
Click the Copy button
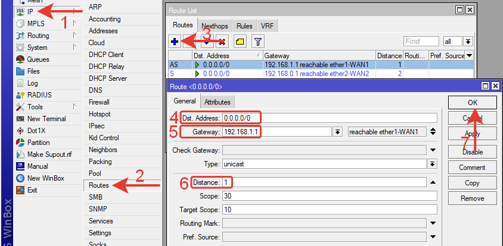click(473, 183)
